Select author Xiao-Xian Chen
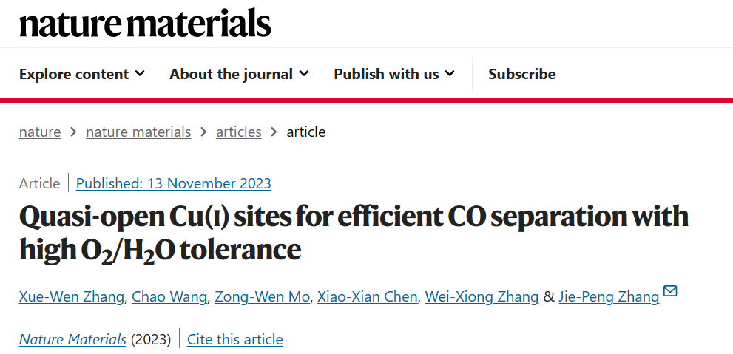This screenshot has width=733, height=354. (x=367, y=296)
